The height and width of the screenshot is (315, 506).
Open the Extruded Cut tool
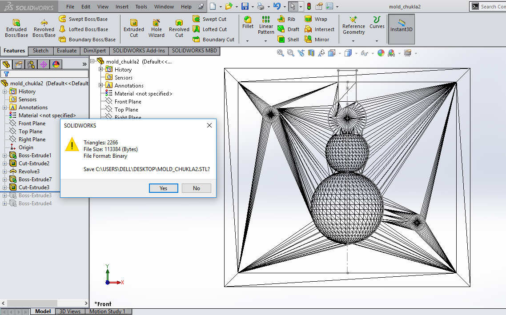click(133, 28)
